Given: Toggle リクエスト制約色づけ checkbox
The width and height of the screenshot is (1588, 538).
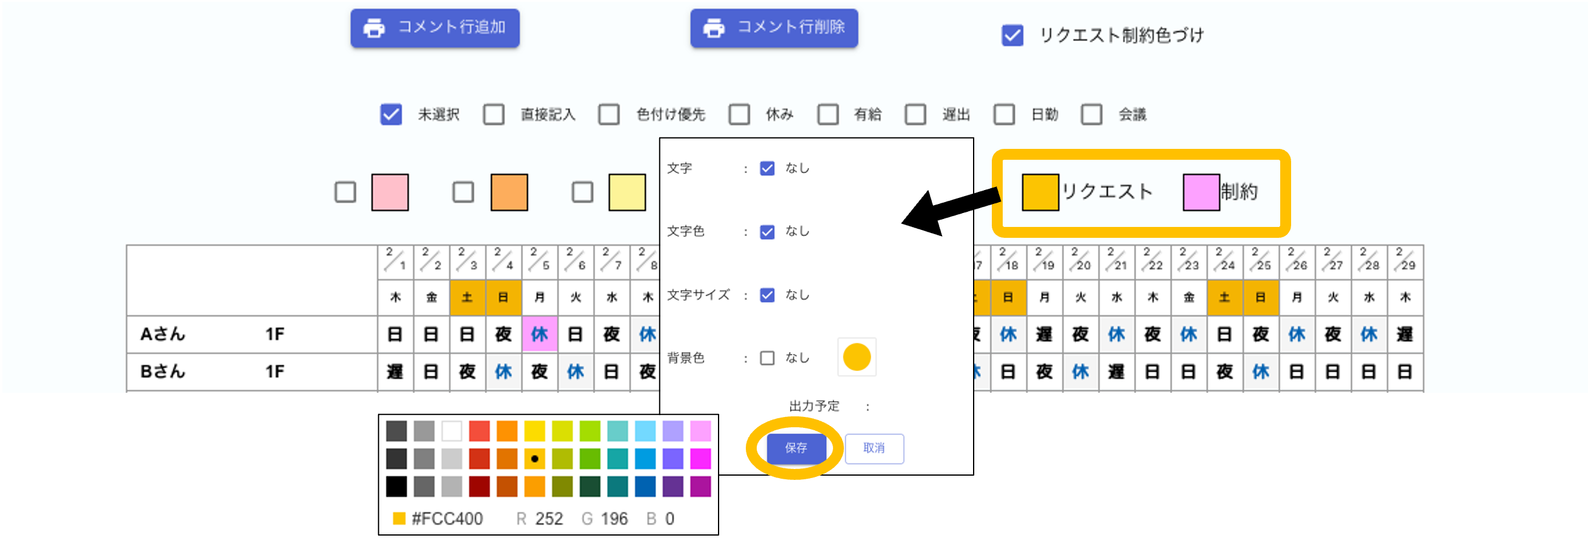Looking at the screenshot, I should click(1012, 35).
